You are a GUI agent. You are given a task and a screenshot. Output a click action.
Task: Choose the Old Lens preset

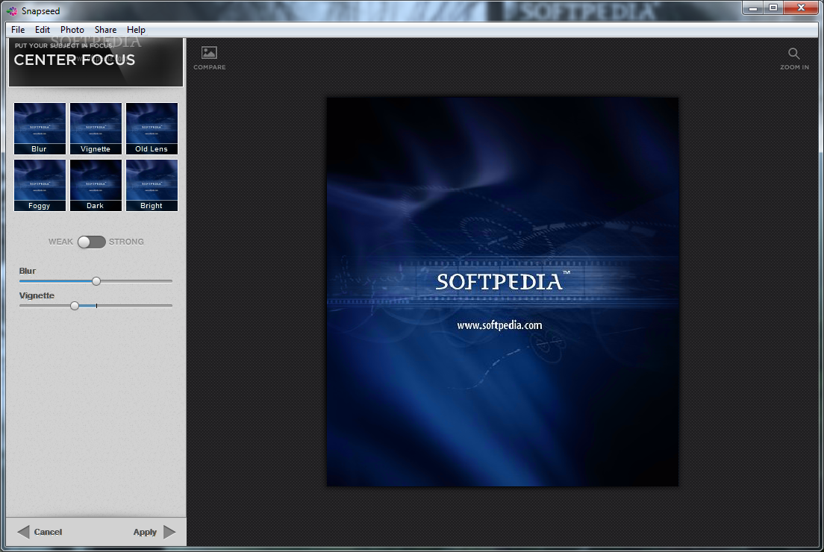click(152, 128)
